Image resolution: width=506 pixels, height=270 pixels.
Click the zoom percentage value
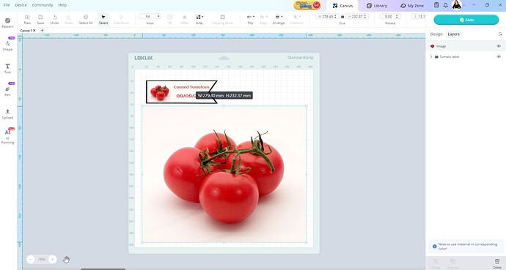point(42,259)
